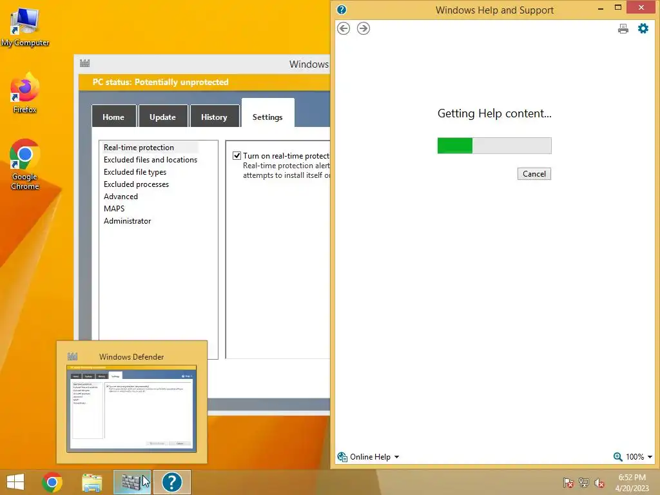Open My Computer desktop icon
The height and width of the screenshot is (495, 660).
[25, 27]
